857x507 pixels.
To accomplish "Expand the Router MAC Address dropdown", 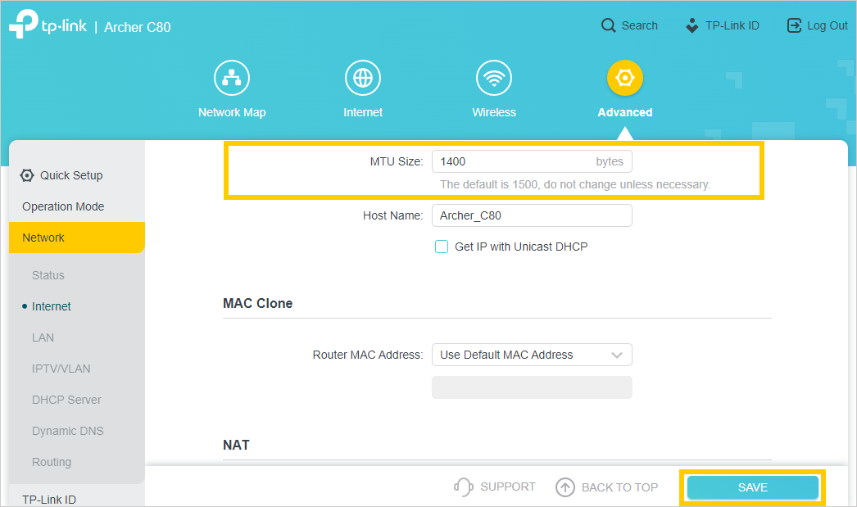I will [532, 355].
